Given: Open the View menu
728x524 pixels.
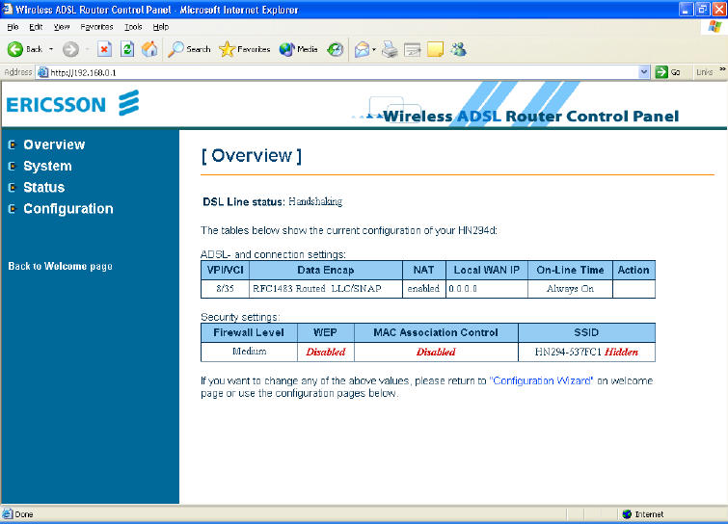Looking at the screenshot, I should tap(62, 27).
